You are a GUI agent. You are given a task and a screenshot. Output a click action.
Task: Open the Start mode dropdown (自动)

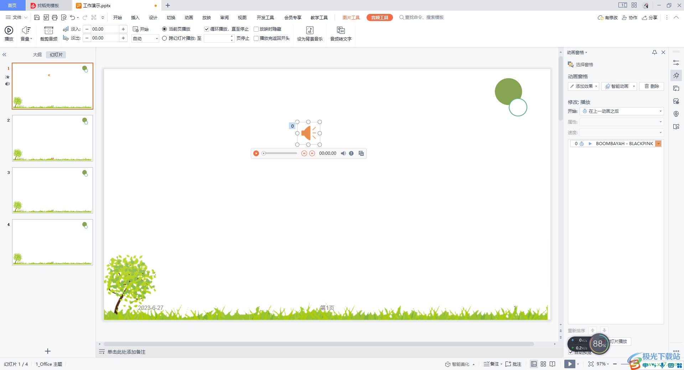(145, 38)
